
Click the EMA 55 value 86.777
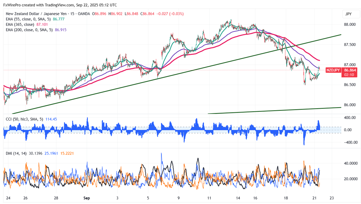pyautogui.click(x=59, y=19)
